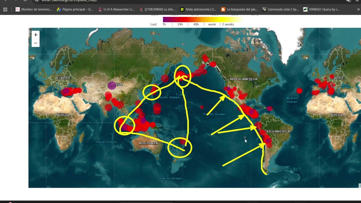Select the purple earthquake marker in Asia
361x203 pixels.
click(112, 85)
